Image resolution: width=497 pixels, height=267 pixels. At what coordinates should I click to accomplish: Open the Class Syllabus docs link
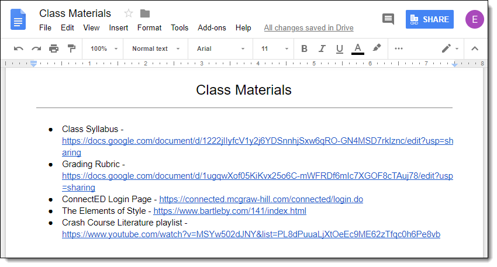tap(257, 146)
